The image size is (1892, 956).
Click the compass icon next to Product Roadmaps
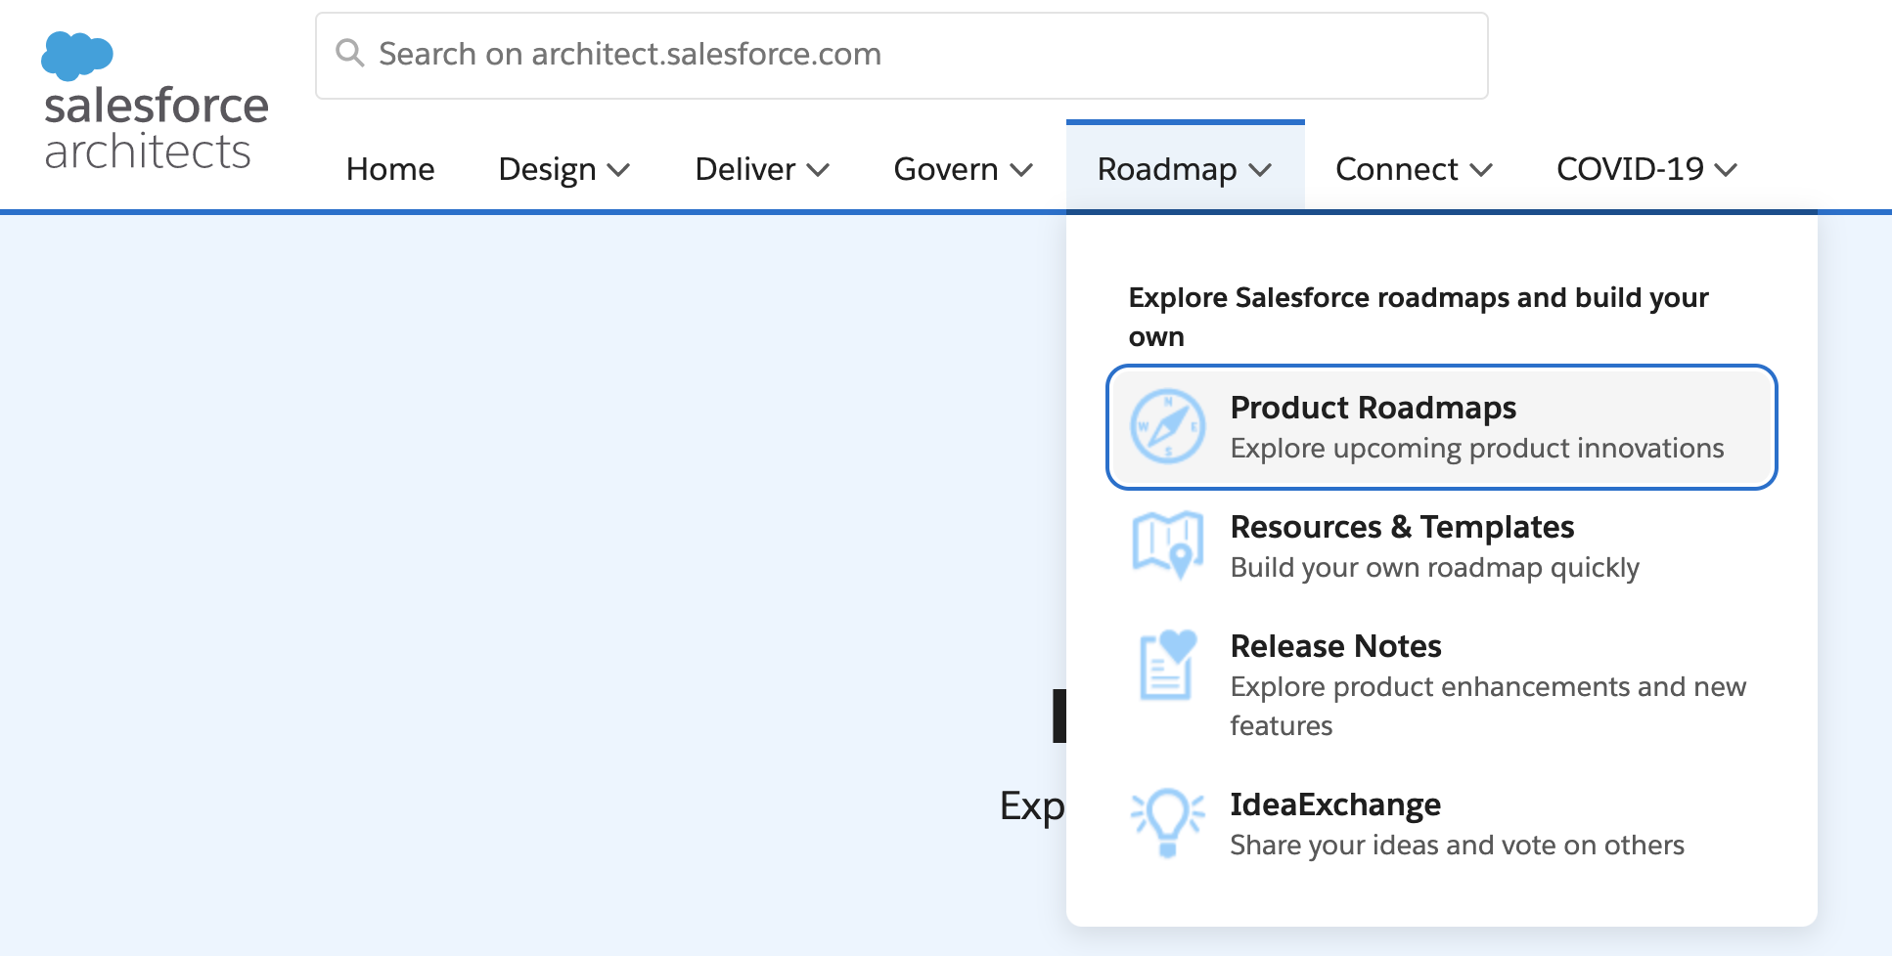pyautogui.click(x=1169, y=427)
